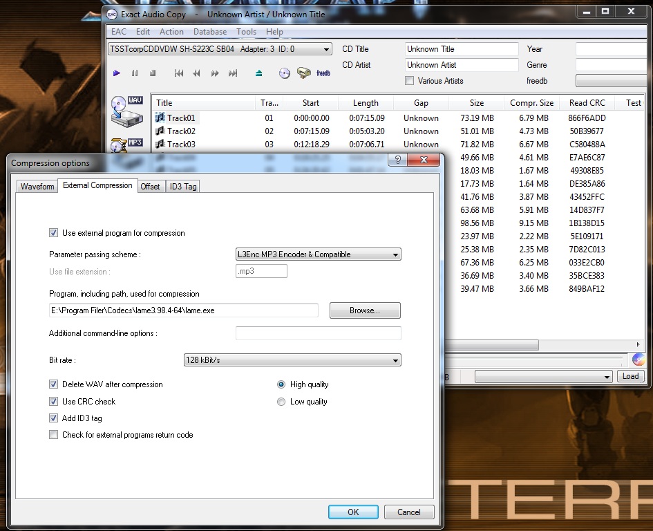Open the EAC menu
Viewport: 653px width, 531px height.
[x=119, y=32]
